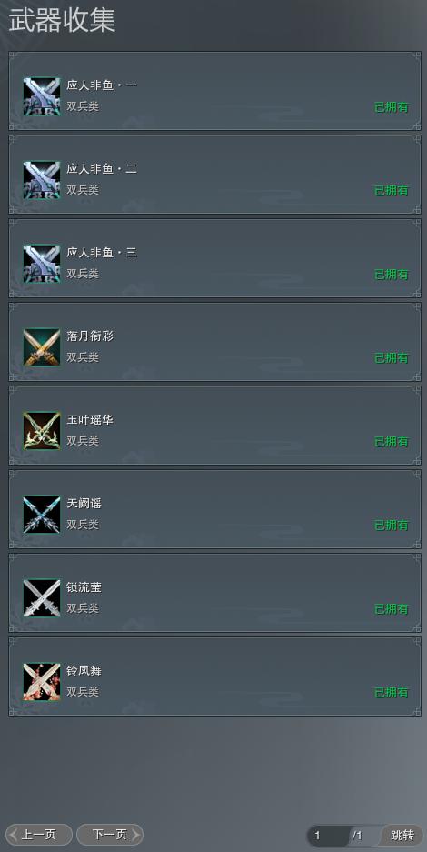Click the golden 落丹衔彩 weapon icon
Image resolution: width=427 pixels, height=852 pixels.
pyautogui.click(x=42, y=347)
